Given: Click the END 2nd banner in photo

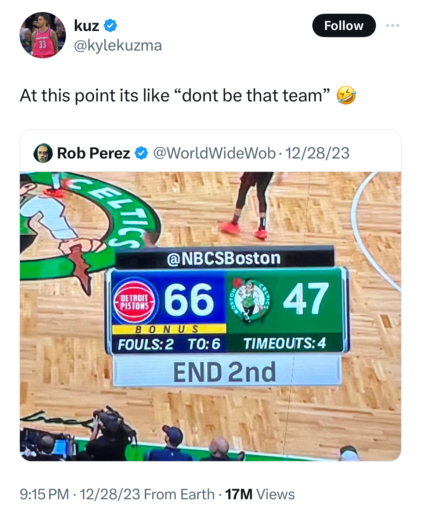Looking at the screenshot, I should tap(225, 372).
